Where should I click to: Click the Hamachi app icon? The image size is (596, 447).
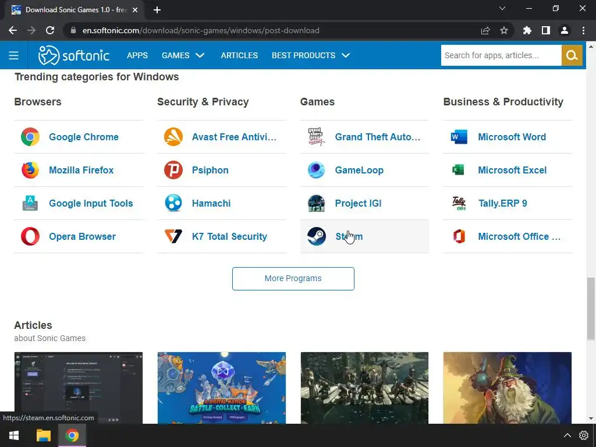tap(173, 203)
